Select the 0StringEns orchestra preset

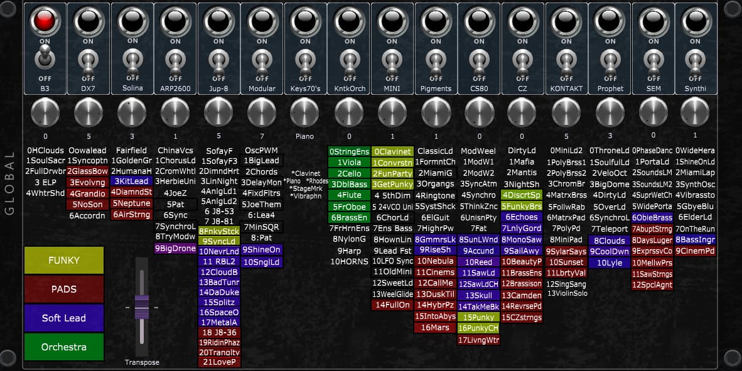[x=349, y=152]
